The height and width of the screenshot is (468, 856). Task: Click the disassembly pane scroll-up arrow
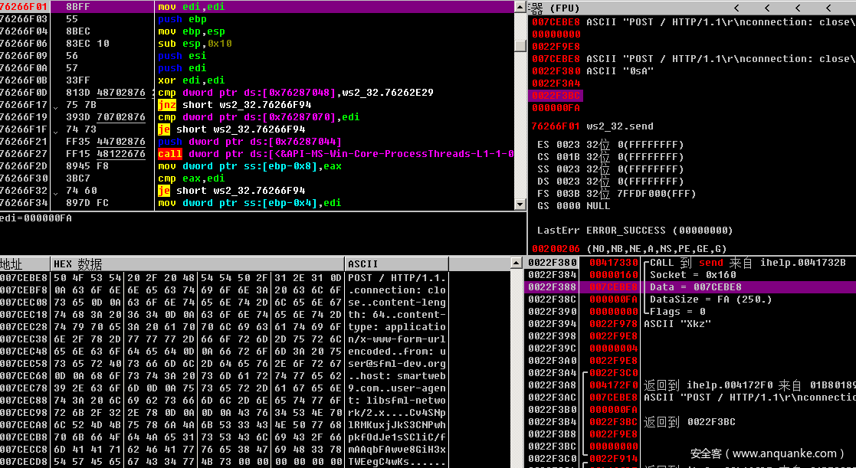(520, 7)
